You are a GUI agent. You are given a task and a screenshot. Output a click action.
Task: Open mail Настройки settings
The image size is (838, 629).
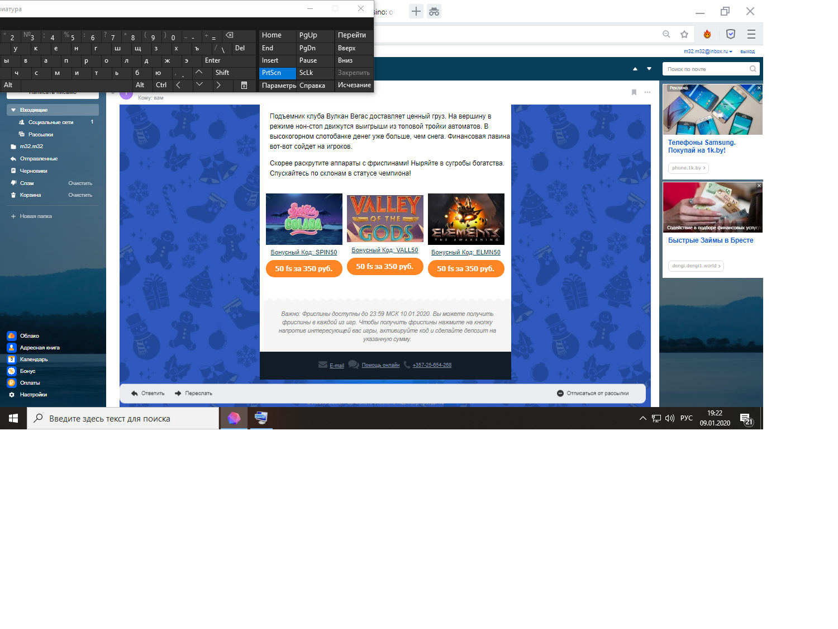[x=27, y=394]
